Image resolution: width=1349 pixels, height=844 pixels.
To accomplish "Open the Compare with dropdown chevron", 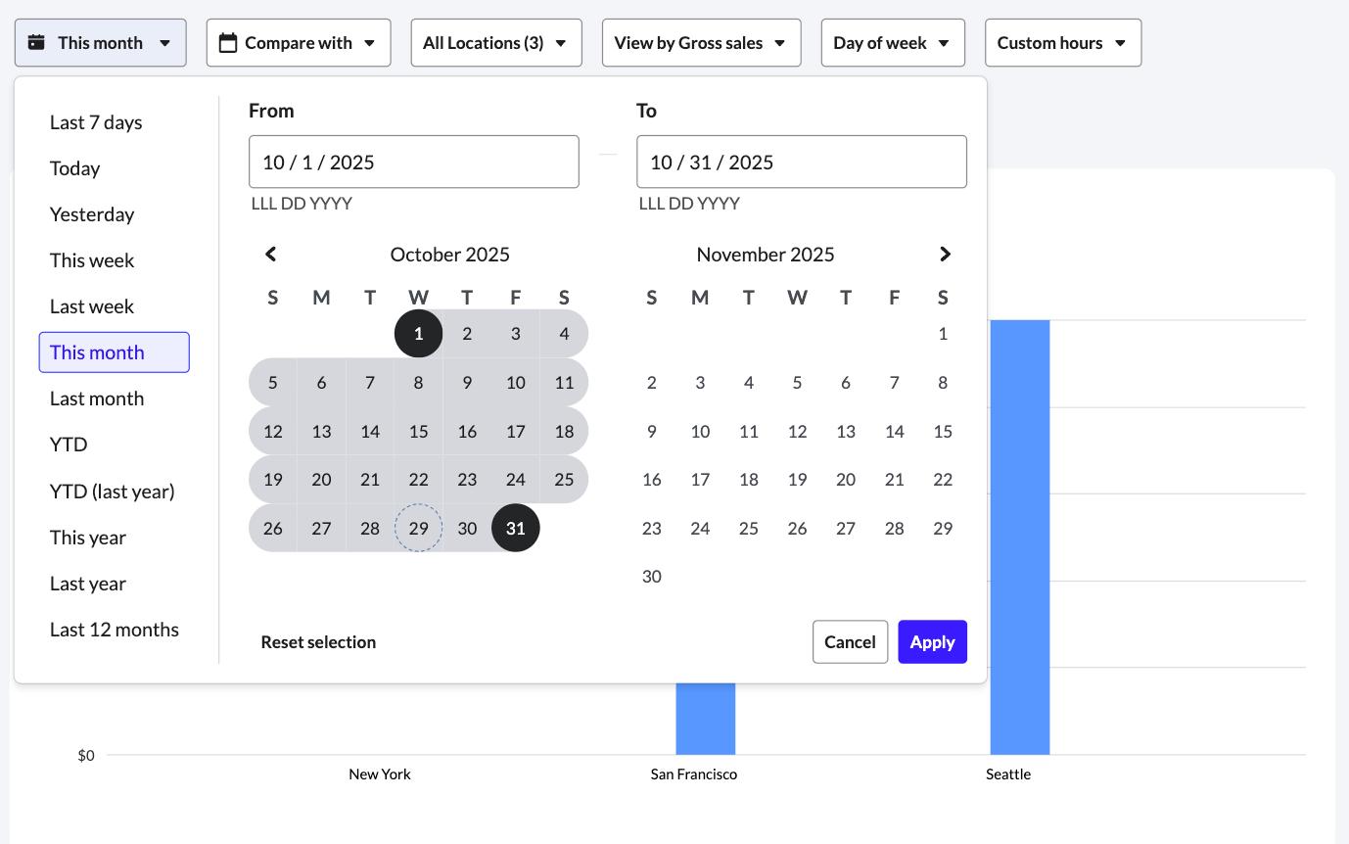I will tap(370, 42).
